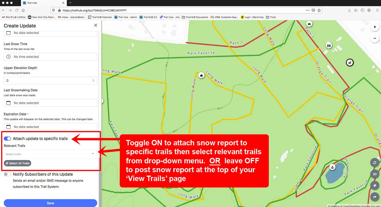Toggle Notify Subscribers of this Update
Image resolution: width=381 pixels, height=207 pixels.
point(7,174)
